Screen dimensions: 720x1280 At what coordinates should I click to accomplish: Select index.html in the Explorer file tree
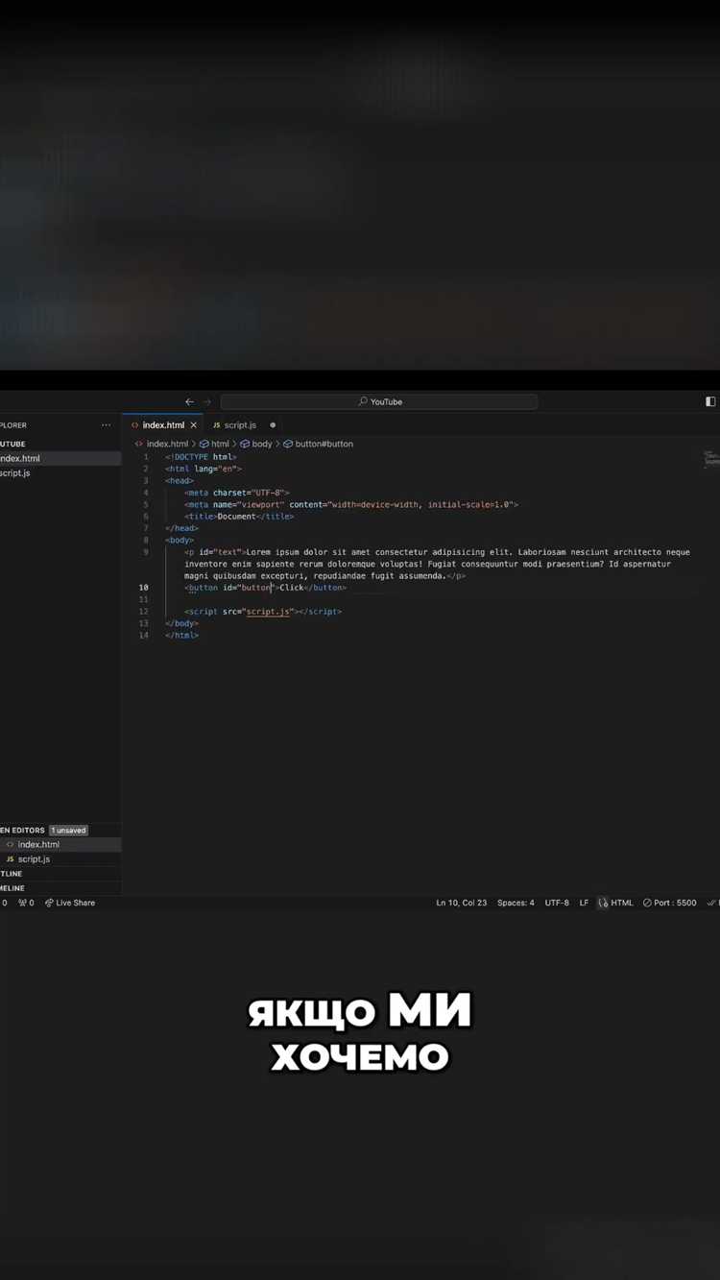click(x=60, y=458)
